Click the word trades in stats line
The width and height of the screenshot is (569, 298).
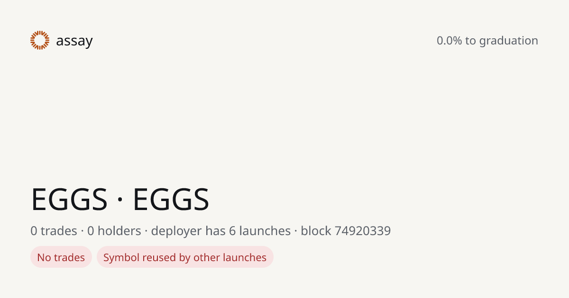[59, 231]
